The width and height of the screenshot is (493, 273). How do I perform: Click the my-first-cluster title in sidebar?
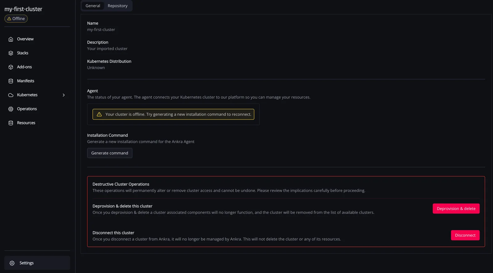coord(23,9)
